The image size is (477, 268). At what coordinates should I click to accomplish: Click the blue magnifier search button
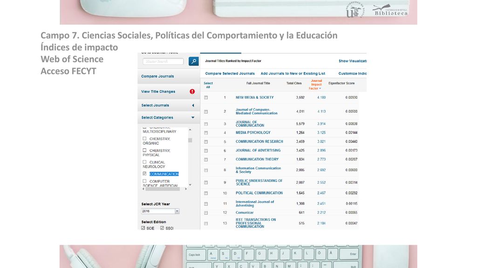(x=193, y=61)
